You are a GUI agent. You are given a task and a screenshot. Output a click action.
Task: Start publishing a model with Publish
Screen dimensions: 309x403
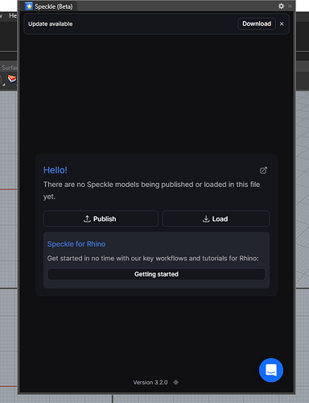[101, 218]
